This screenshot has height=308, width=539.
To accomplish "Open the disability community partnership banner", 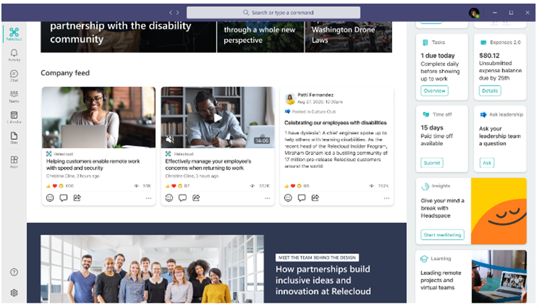I will [x=128, y=37].
